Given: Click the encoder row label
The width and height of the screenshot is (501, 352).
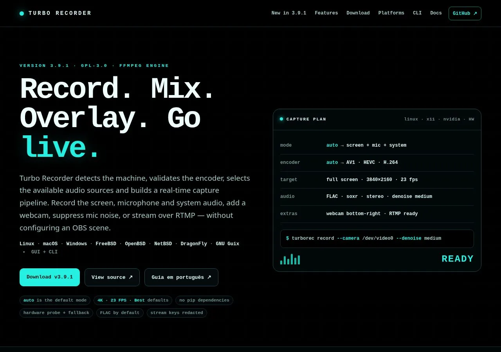Looking at the screenshot, I should pyautogui.click(x=290, y=163).
